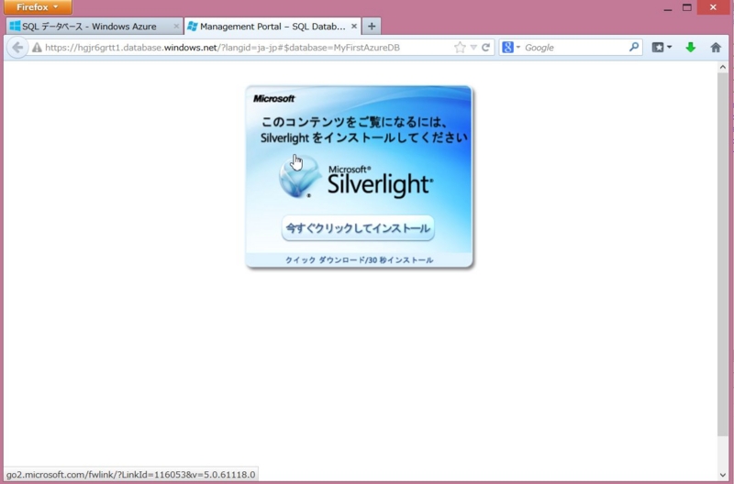Viewport: 734px width, 484px height.
Task: Close the SQL データベース tab
Action: point(176,27)
